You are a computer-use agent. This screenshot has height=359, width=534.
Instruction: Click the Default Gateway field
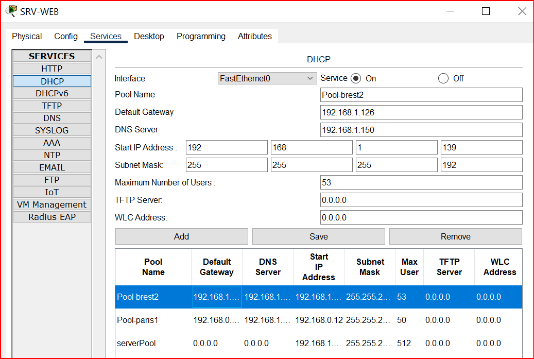(x=421, y=112)
